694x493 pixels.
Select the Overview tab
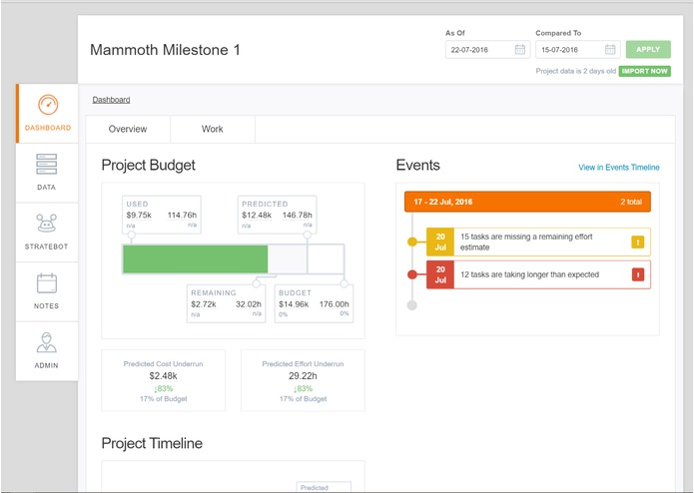coord(128,129)
